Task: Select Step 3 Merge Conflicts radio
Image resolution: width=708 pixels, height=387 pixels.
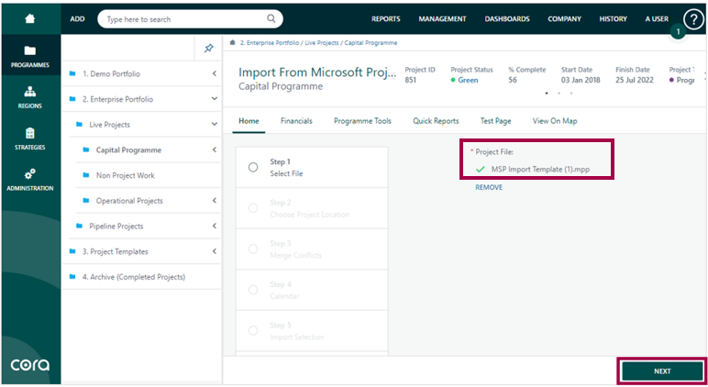Action: tap(253, 249)
